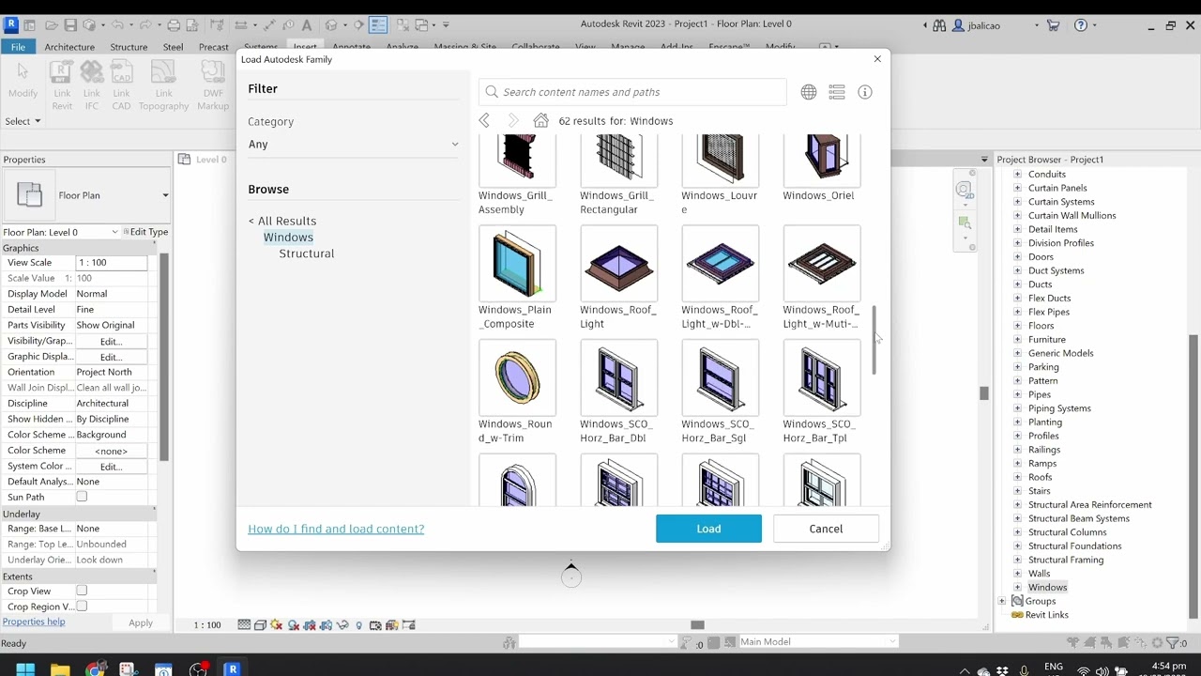Viewport: 1201px width, 676px height.
Task: Click the dialog results vertical scrollbar thumb
Action: [x=874, y=339]
